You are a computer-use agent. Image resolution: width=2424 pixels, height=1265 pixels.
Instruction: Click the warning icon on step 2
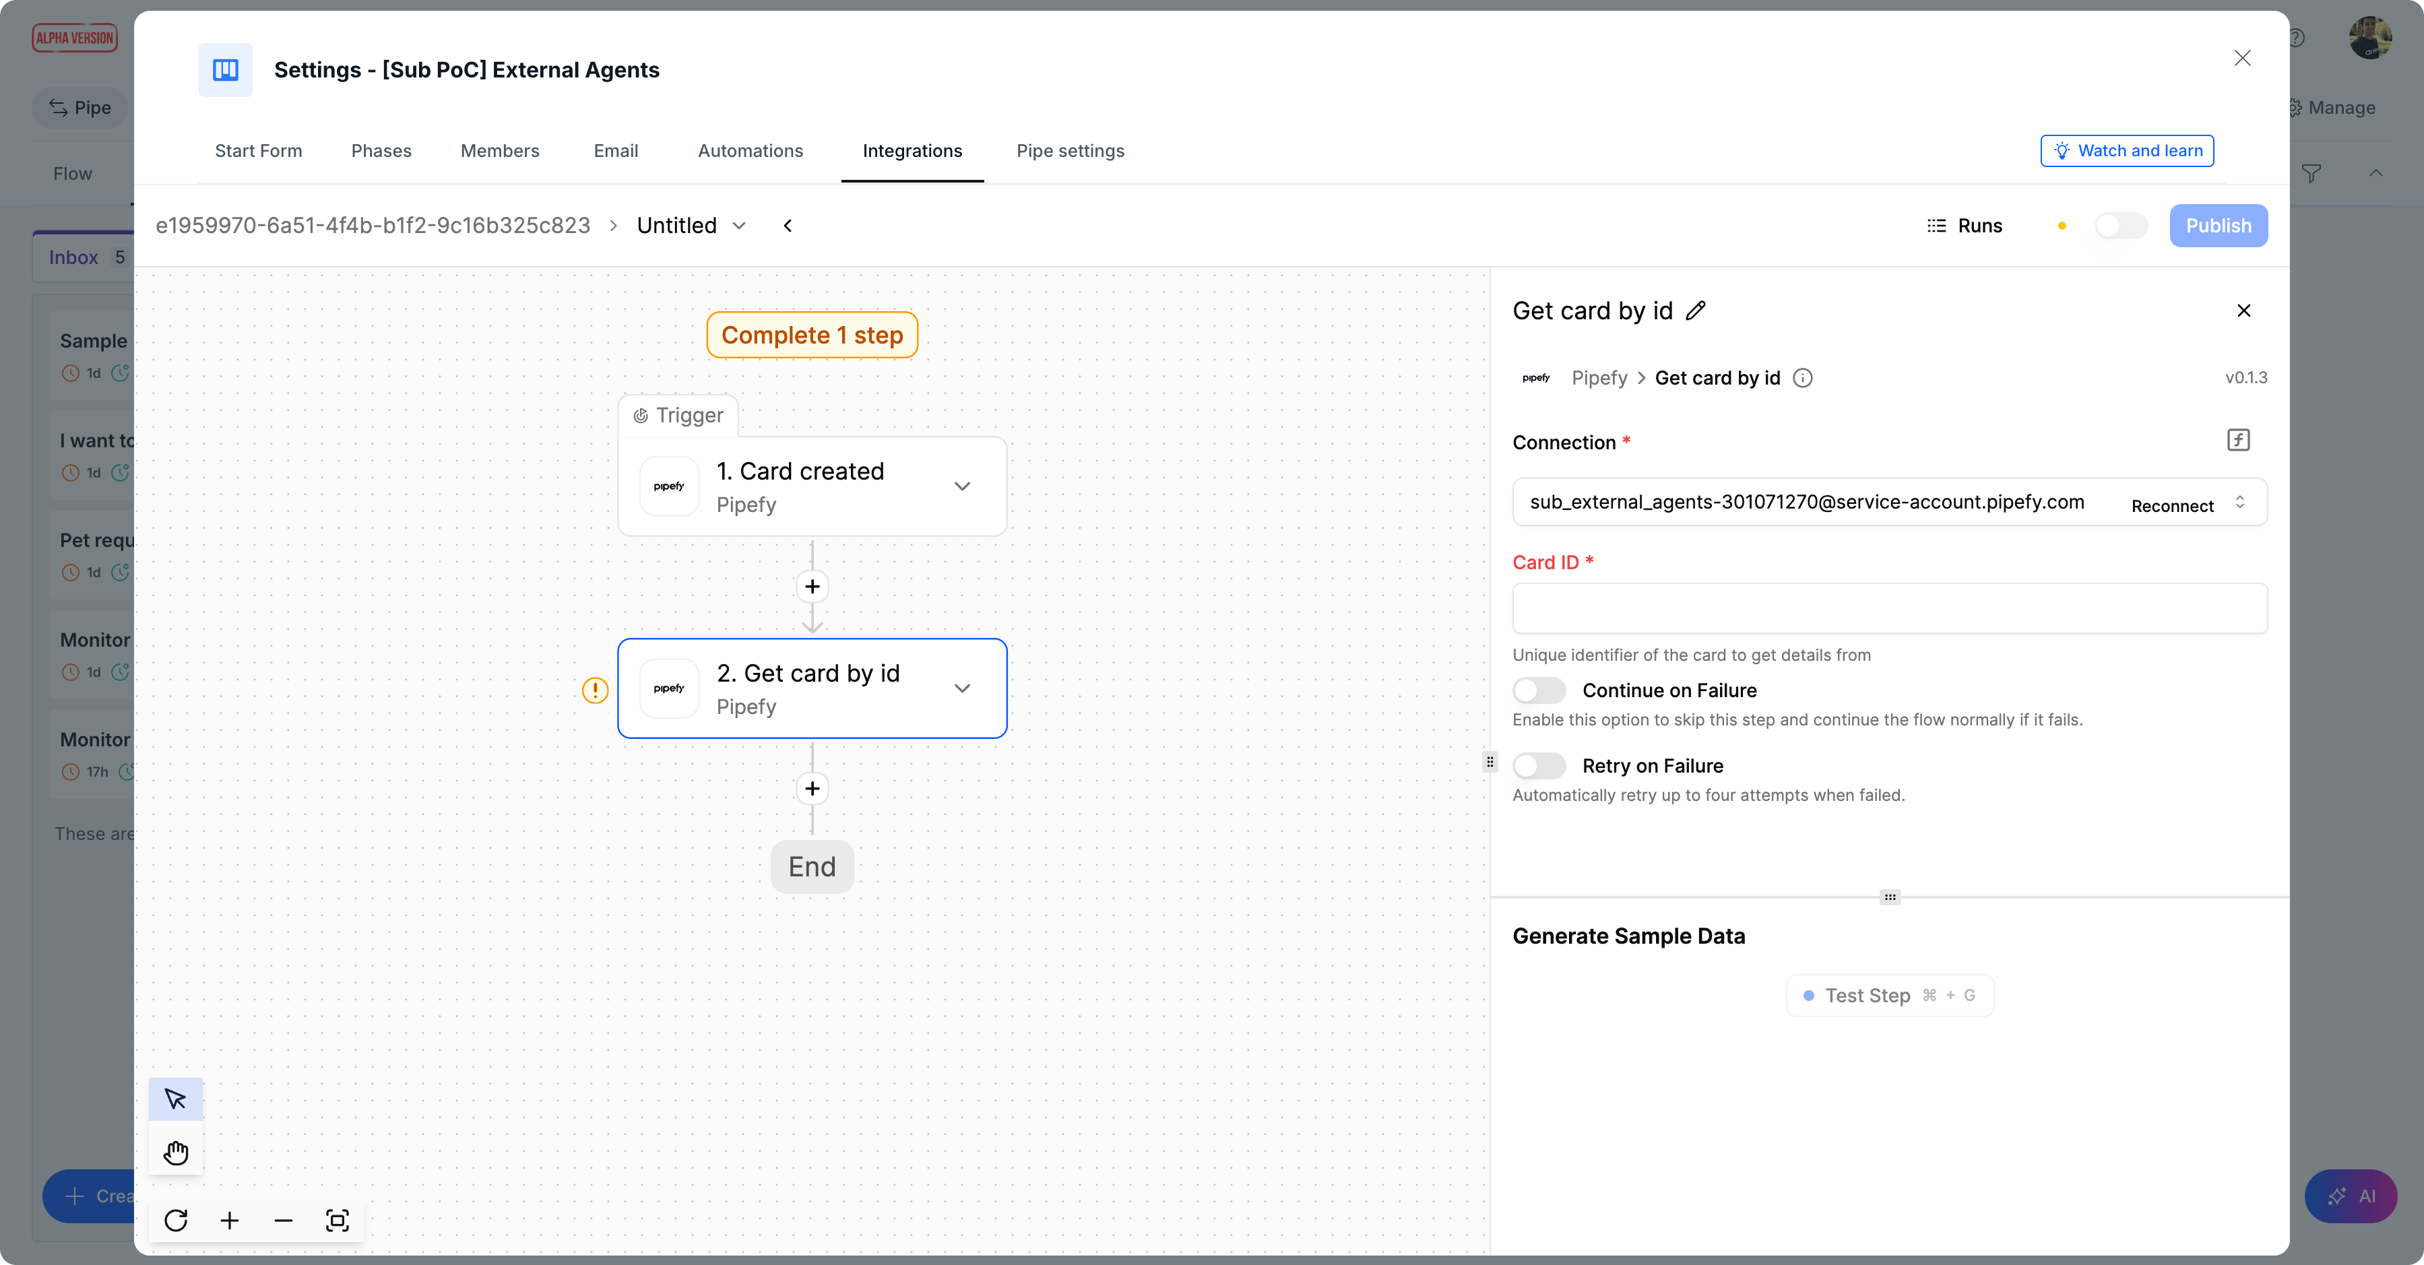[x=595, y=690]
